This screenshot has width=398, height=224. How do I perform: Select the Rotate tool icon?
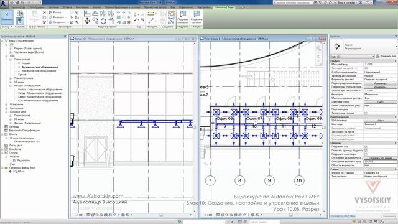coord(103,21)
